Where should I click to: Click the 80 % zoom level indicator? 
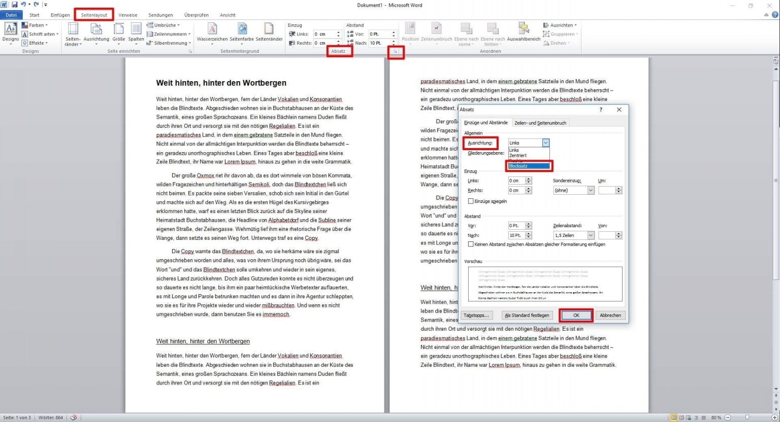[716, 417]
